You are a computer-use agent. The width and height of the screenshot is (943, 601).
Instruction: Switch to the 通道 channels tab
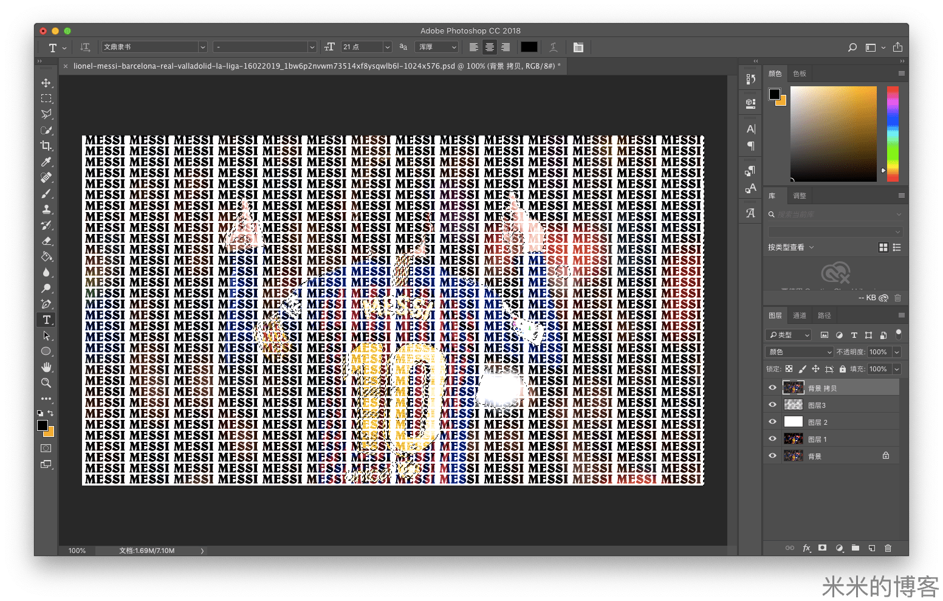800,315
